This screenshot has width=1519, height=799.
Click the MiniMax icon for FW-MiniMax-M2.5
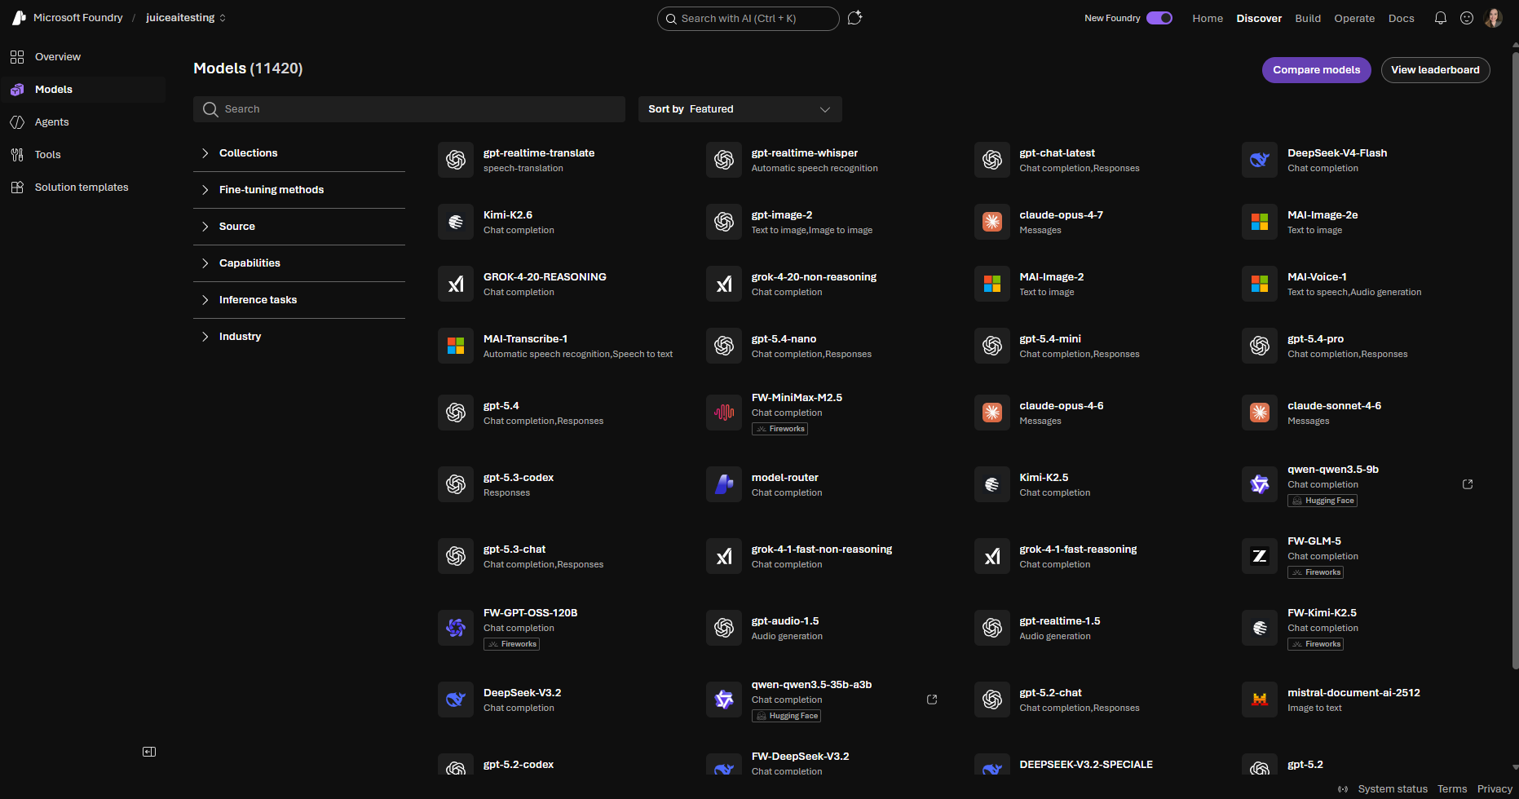[x=724, y=413]
